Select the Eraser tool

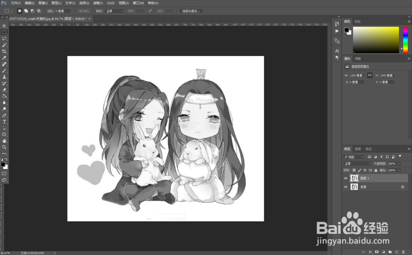pos(4,90)
